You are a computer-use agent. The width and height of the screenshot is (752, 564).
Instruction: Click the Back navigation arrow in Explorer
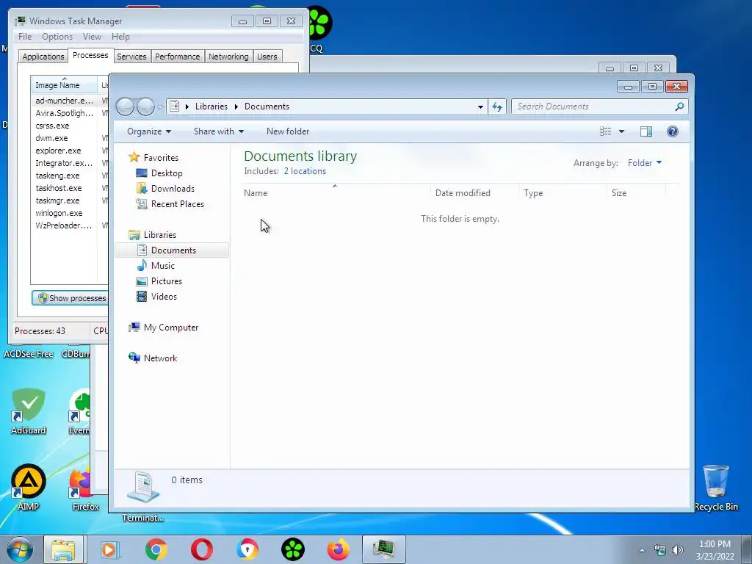coord(125,106)
